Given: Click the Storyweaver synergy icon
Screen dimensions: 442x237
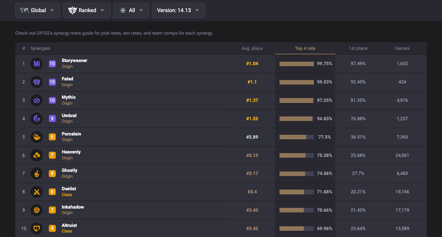Looking at the screenshot, I should point(37,64).
